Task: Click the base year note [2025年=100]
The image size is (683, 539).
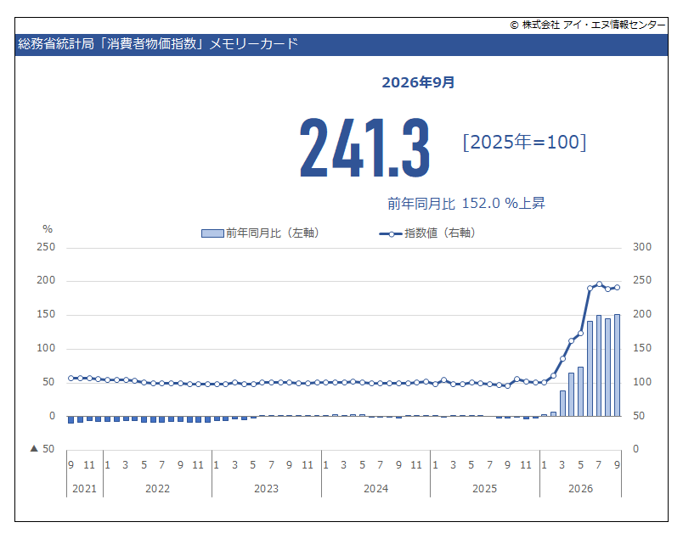Action: coord(524,142)
